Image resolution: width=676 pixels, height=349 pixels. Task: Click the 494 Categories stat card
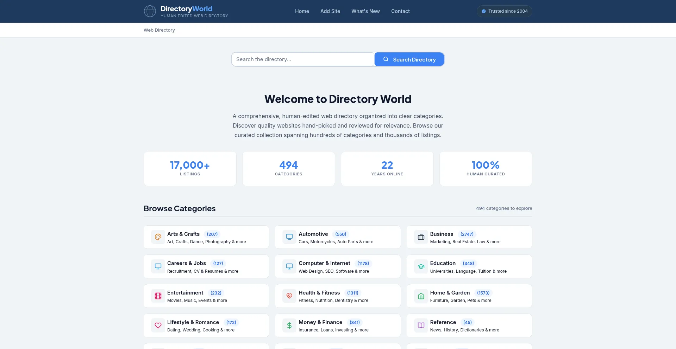coord(289,169)
